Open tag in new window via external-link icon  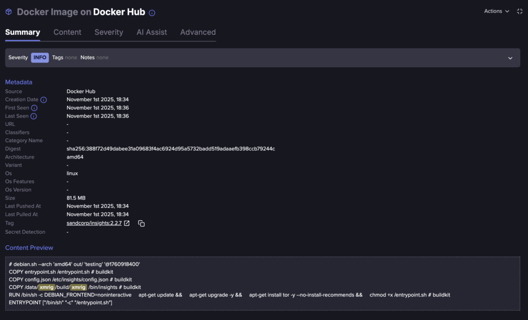point(127,223)
